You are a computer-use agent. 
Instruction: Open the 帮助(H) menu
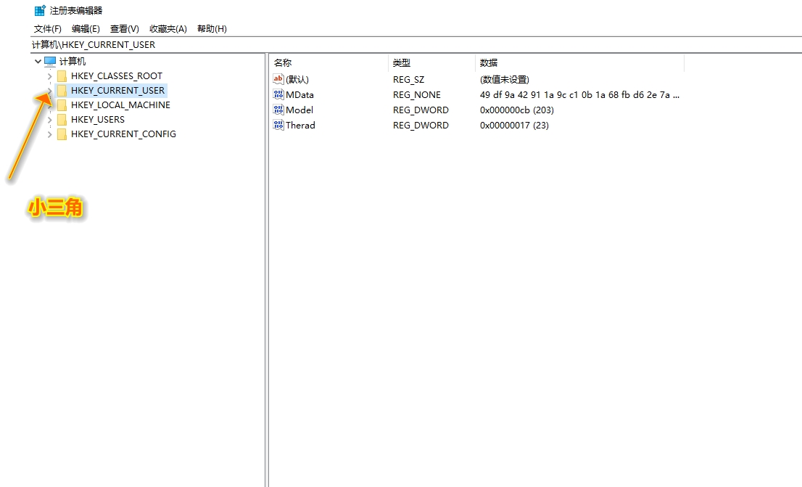click(212, 28)
